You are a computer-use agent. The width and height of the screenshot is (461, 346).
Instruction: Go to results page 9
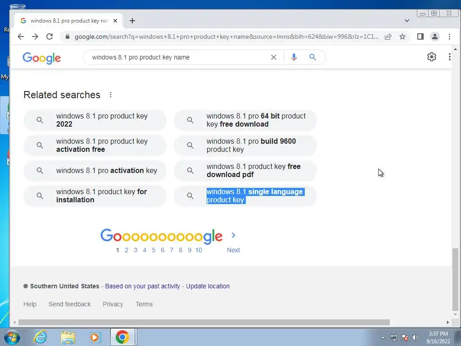coord(190,250)
